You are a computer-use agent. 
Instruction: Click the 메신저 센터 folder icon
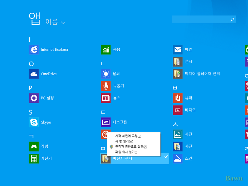pos(106,158)
